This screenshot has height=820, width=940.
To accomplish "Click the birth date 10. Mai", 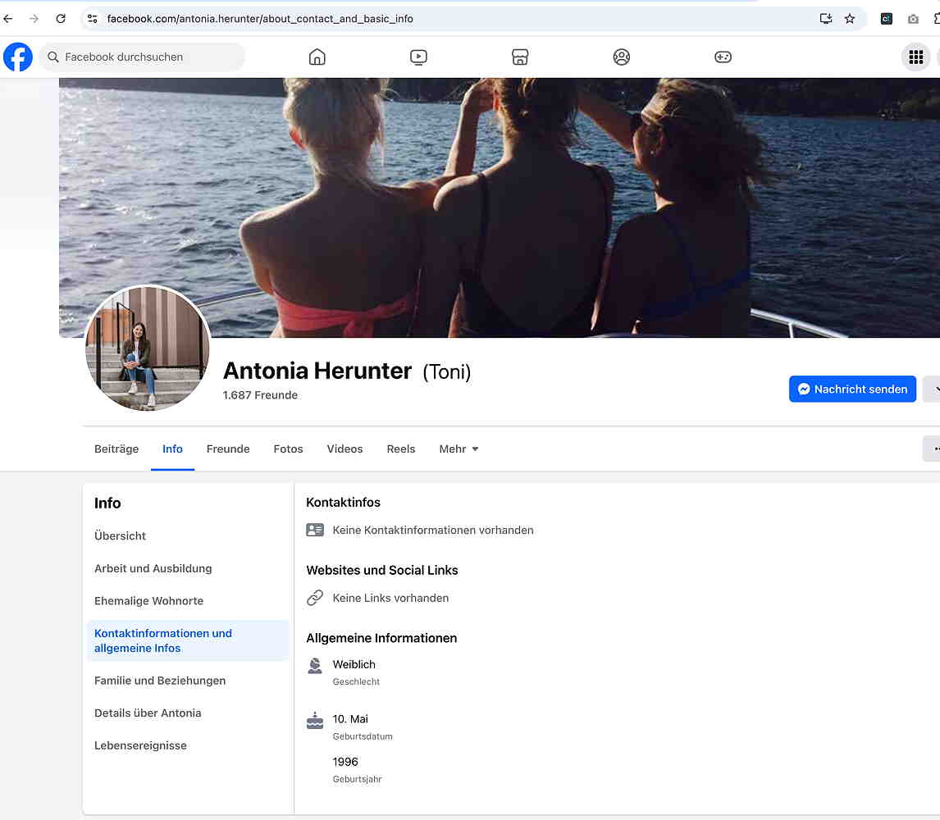I will pos(350,718).
